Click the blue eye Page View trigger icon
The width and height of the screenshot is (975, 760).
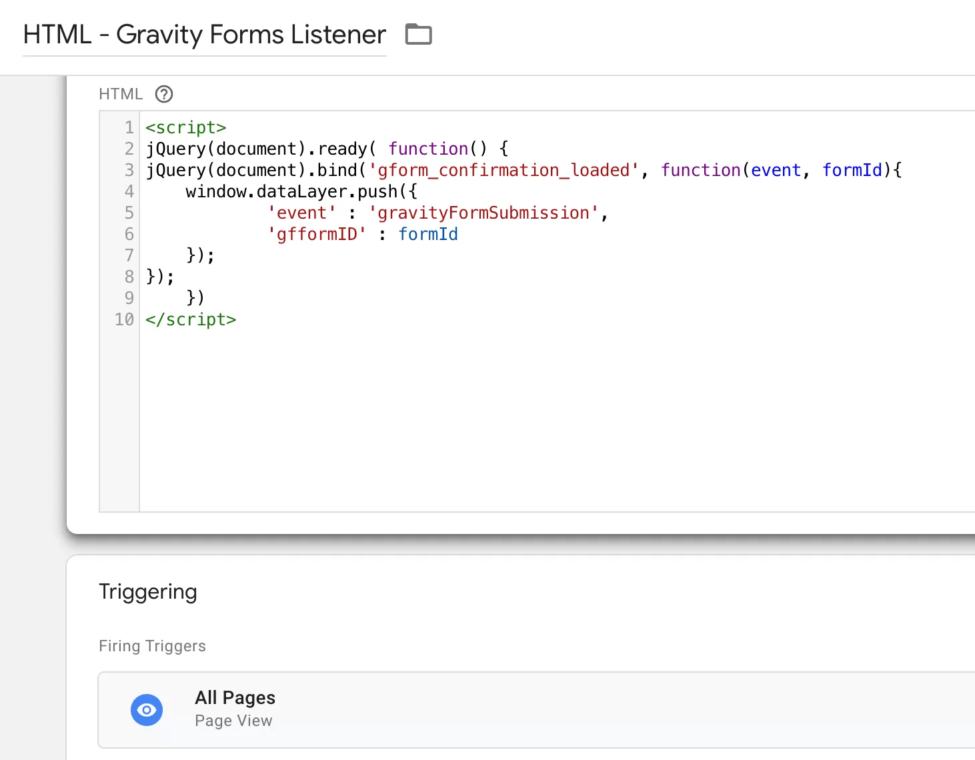147,710
